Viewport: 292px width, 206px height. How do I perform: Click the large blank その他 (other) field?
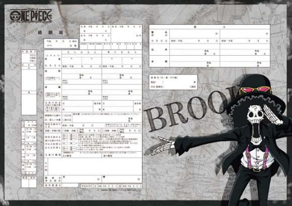[x=95, y=166]
